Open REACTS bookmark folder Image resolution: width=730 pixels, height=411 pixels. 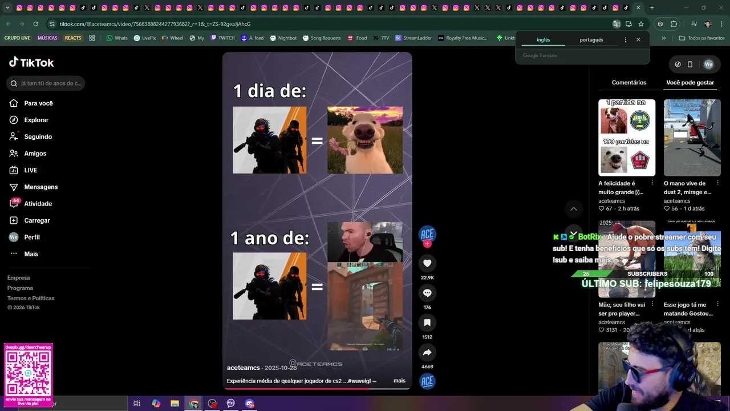click(73, 38)
